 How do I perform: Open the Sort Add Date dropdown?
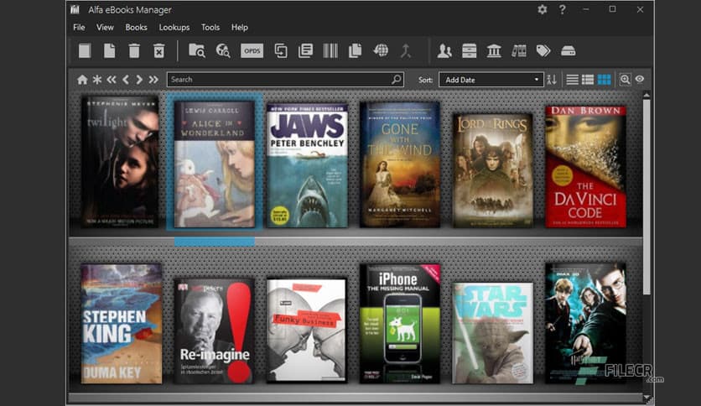(491, 80)
